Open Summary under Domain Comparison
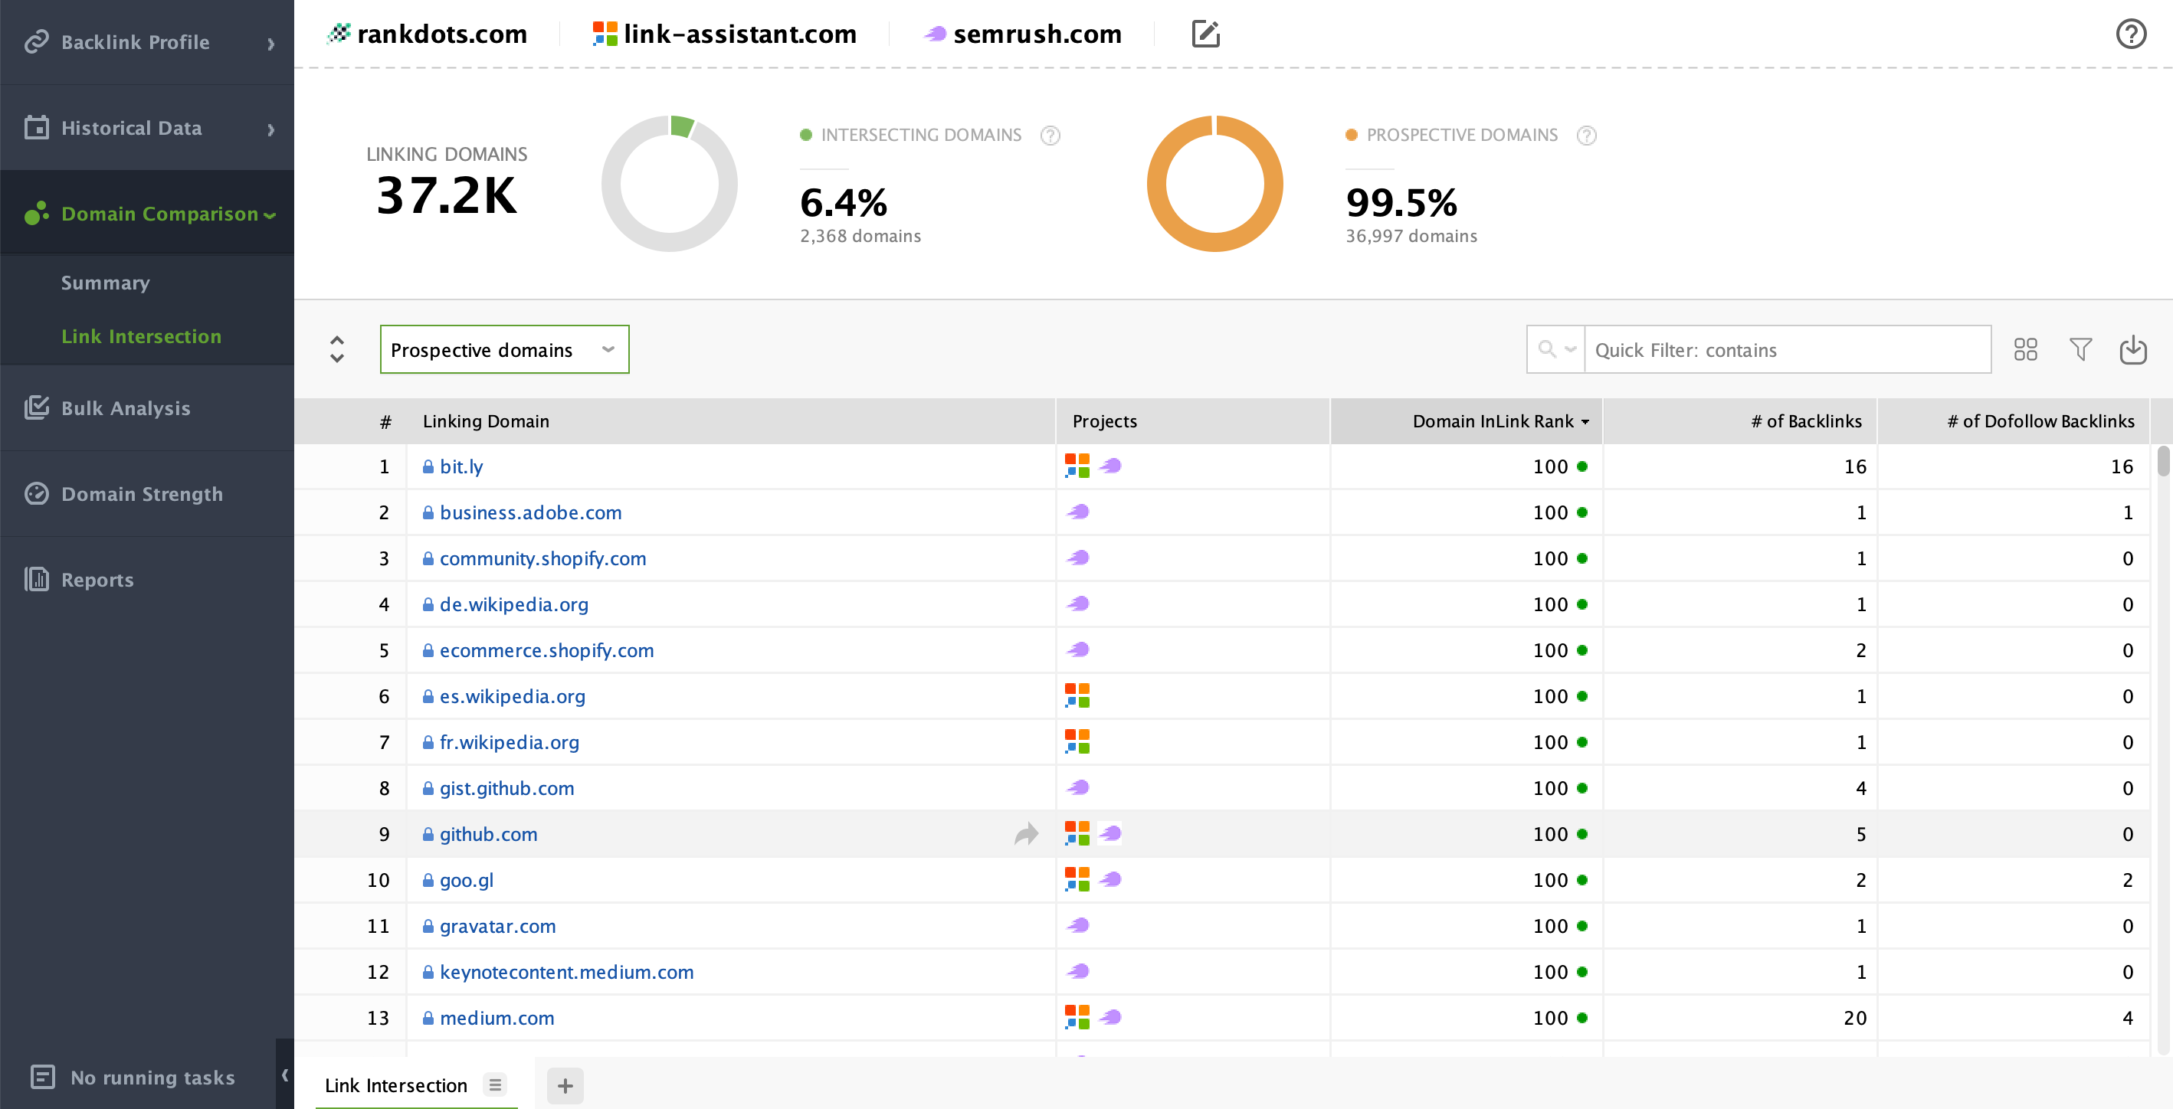The height and width of the screenshot is (1109, 2173). pos(106,283)
